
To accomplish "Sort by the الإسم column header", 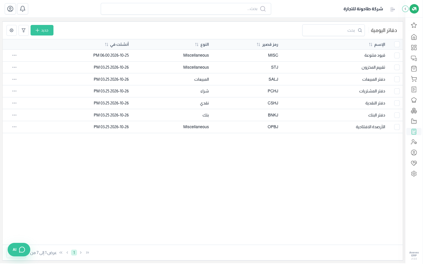I will coord(377,44).
